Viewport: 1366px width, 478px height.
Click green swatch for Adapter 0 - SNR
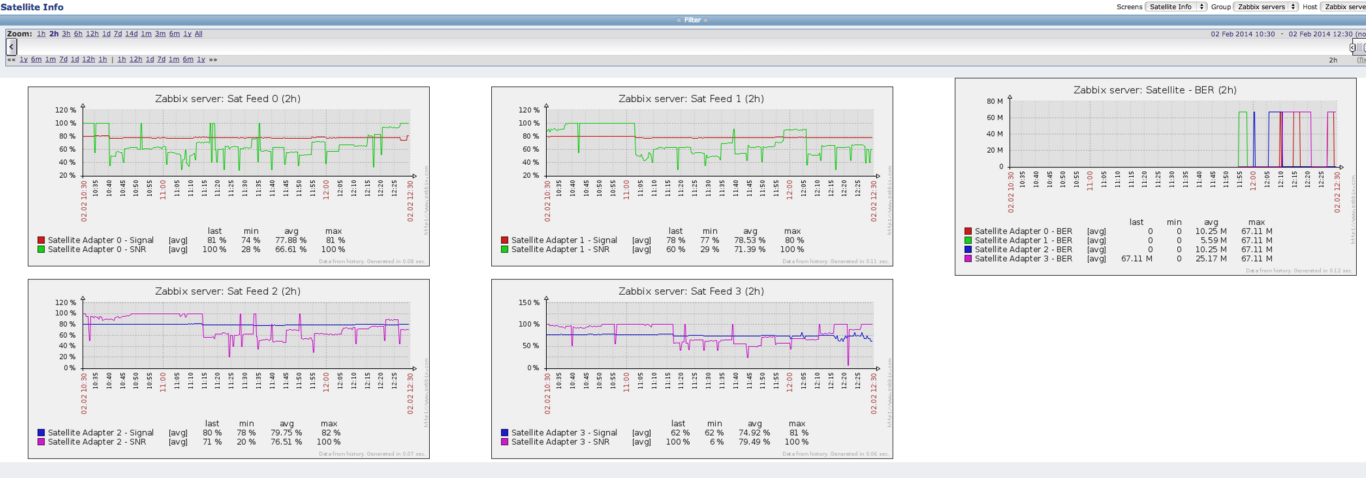pyautogui.click(x=41, y=249)
